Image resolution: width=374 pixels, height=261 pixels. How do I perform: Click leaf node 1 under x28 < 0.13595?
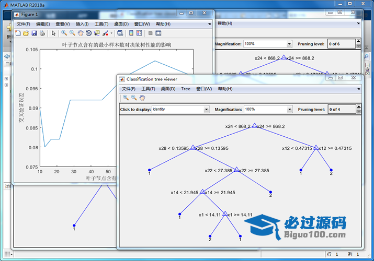(149, 170)
